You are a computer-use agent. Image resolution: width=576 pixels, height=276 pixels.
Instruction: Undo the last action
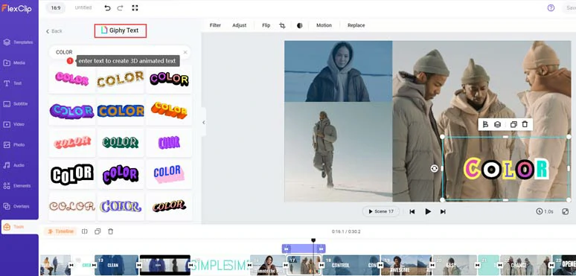tap(107, 7)
